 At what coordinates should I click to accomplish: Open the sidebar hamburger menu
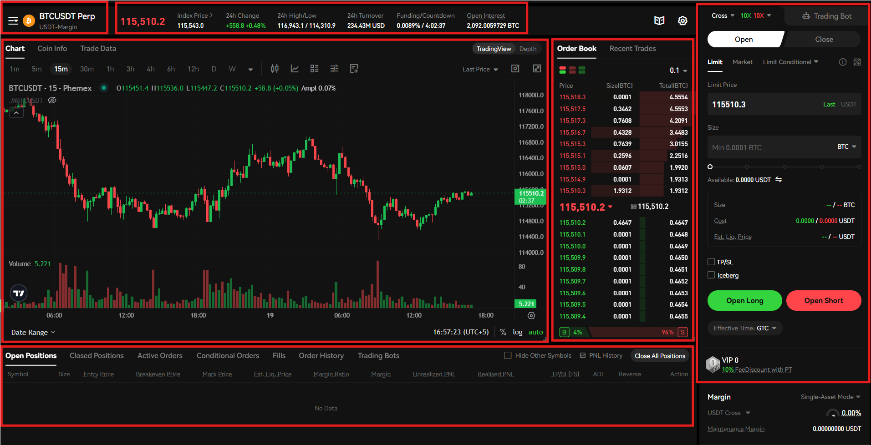click(13, 20)
